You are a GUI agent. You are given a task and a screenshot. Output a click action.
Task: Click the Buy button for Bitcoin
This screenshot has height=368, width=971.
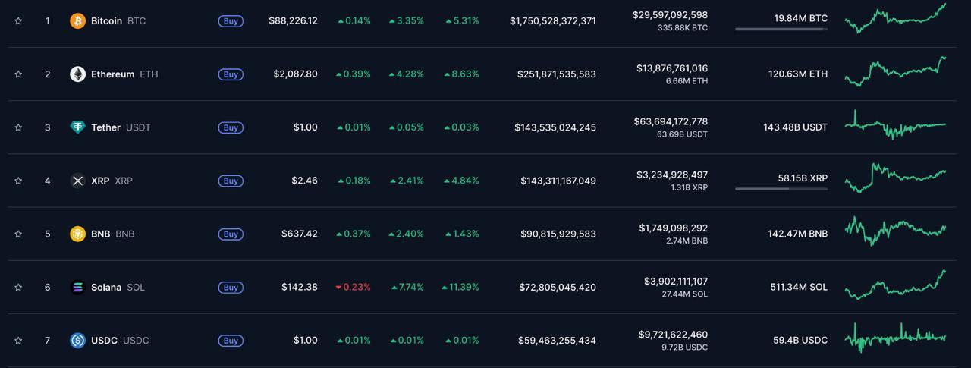(x=231, y=21)
